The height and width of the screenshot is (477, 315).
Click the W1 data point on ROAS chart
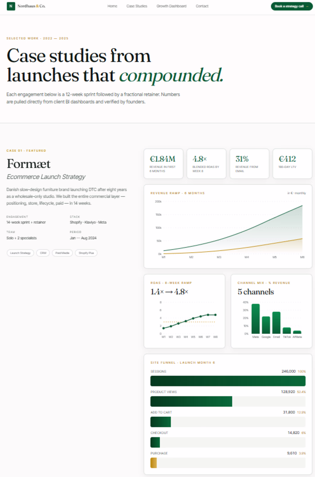[164, 328]
